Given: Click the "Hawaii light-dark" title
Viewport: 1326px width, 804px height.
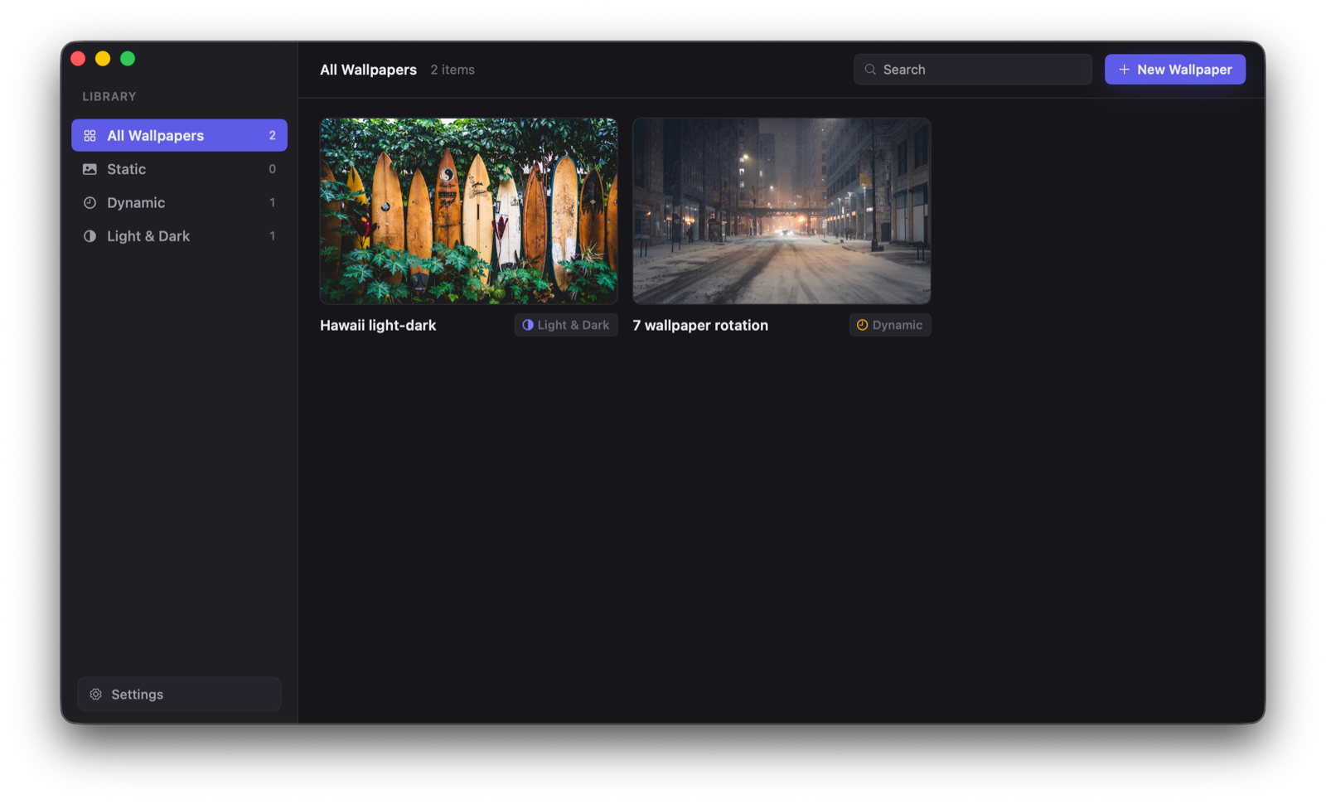Looking at the screenshot, I should [378, 326].
